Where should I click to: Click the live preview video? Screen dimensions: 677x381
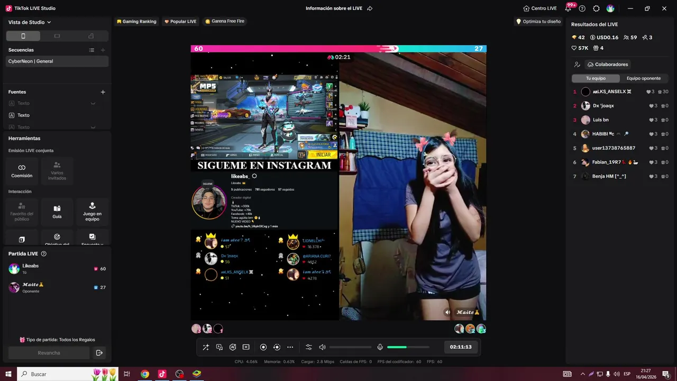[x=338, y=183]
